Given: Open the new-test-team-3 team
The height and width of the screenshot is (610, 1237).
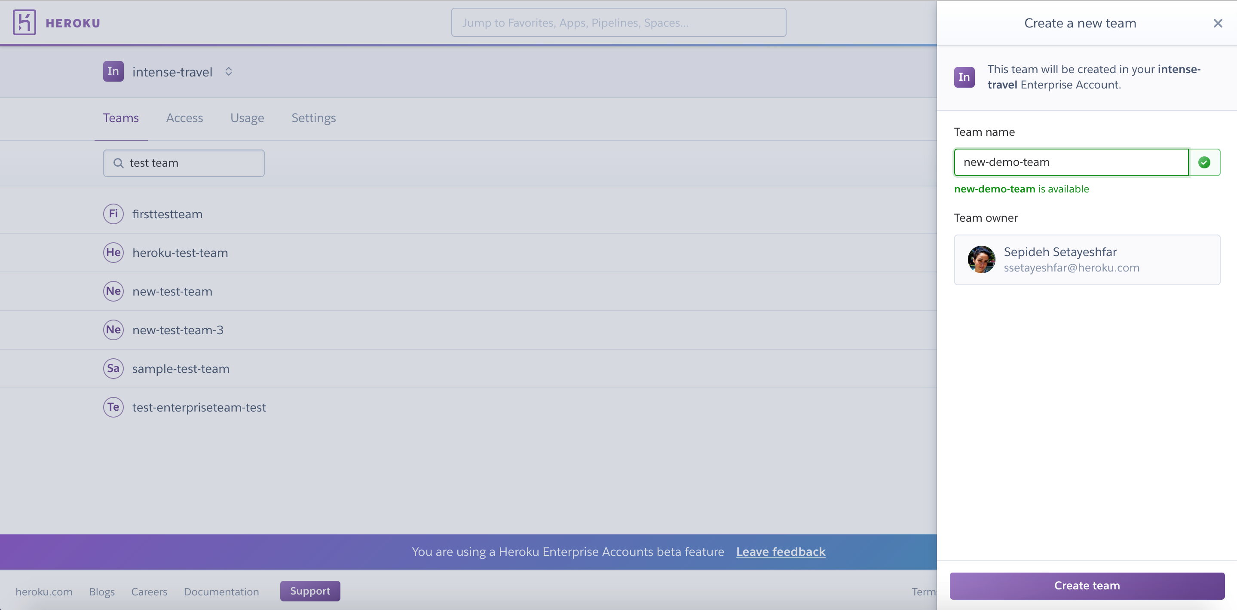Looking at the screenshot, I should pyautogui.click(x=178, y=330).
